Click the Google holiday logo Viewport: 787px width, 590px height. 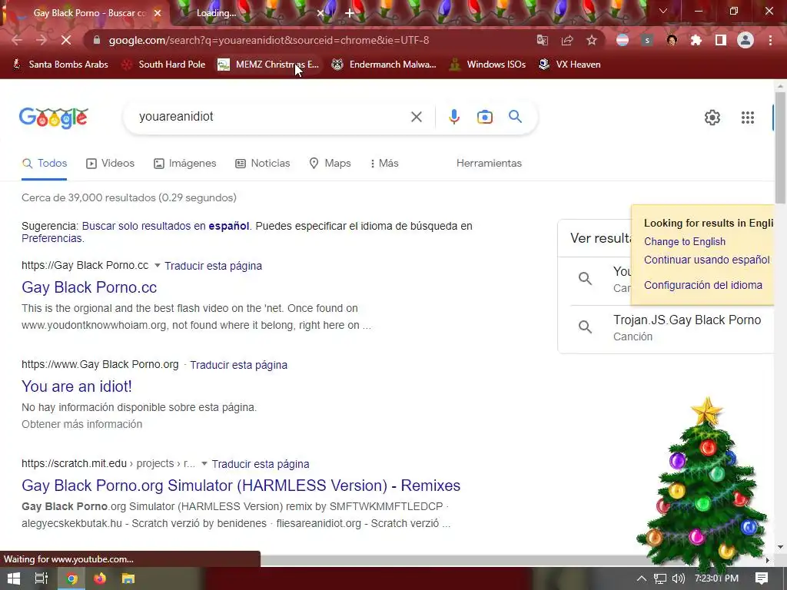pyautogui.click(x=53, y=118)
